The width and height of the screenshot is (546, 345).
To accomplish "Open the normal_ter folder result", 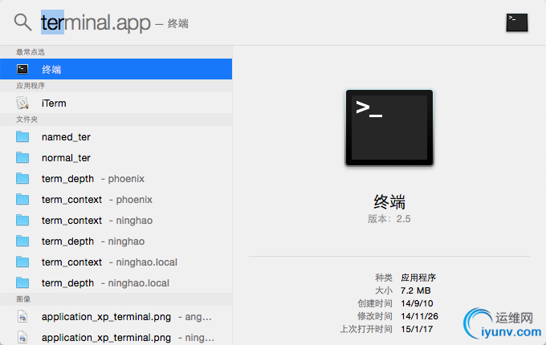I will pos(116,157).
